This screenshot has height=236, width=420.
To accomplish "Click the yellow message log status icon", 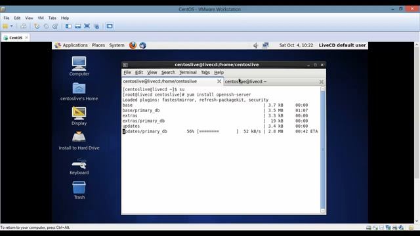I will click(411, 227).
